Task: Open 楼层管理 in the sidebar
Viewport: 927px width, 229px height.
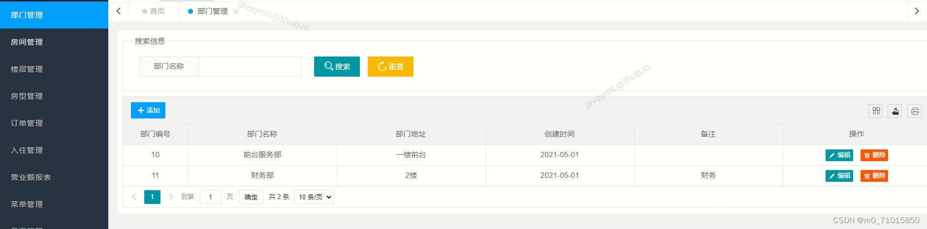Action: 54,69
